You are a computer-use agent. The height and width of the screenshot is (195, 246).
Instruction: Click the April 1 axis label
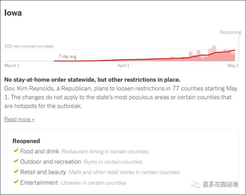coord(123,66)
